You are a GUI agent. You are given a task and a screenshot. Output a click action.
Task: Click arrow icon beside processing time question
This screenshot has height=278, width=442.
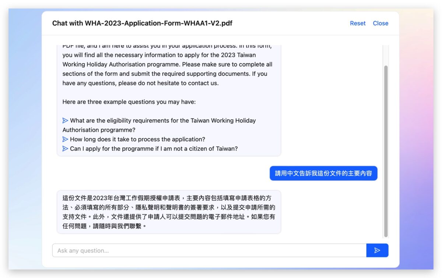(65, 139)
